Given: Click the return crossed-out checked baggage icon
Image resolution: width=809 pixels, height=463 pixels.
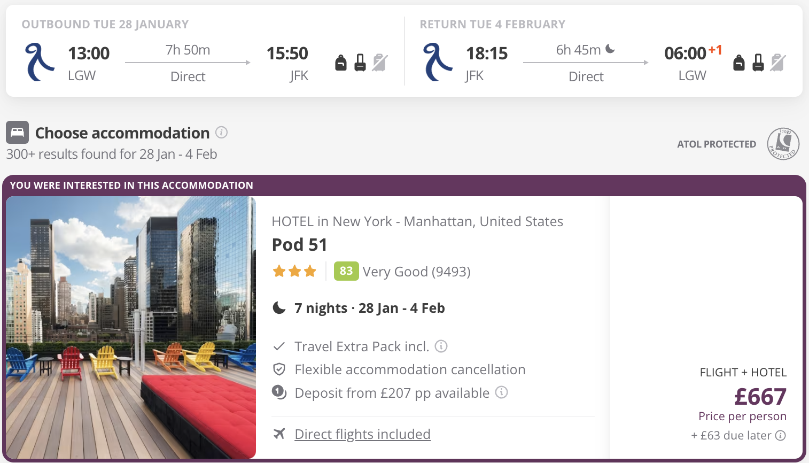Looking at the screenshot, I should [x=778, y=63].
